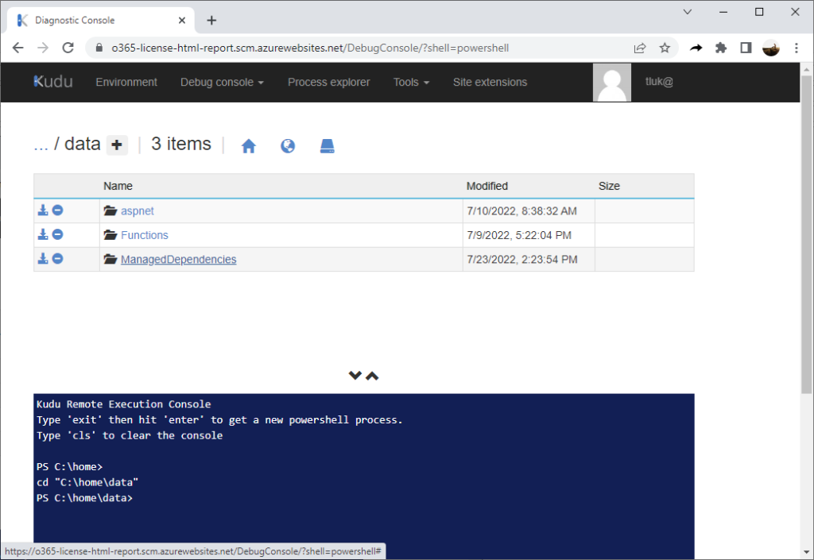This screenshot has width=814, height=560.
Task: Delete the ManagedDependencies folder
Action: 57,258
